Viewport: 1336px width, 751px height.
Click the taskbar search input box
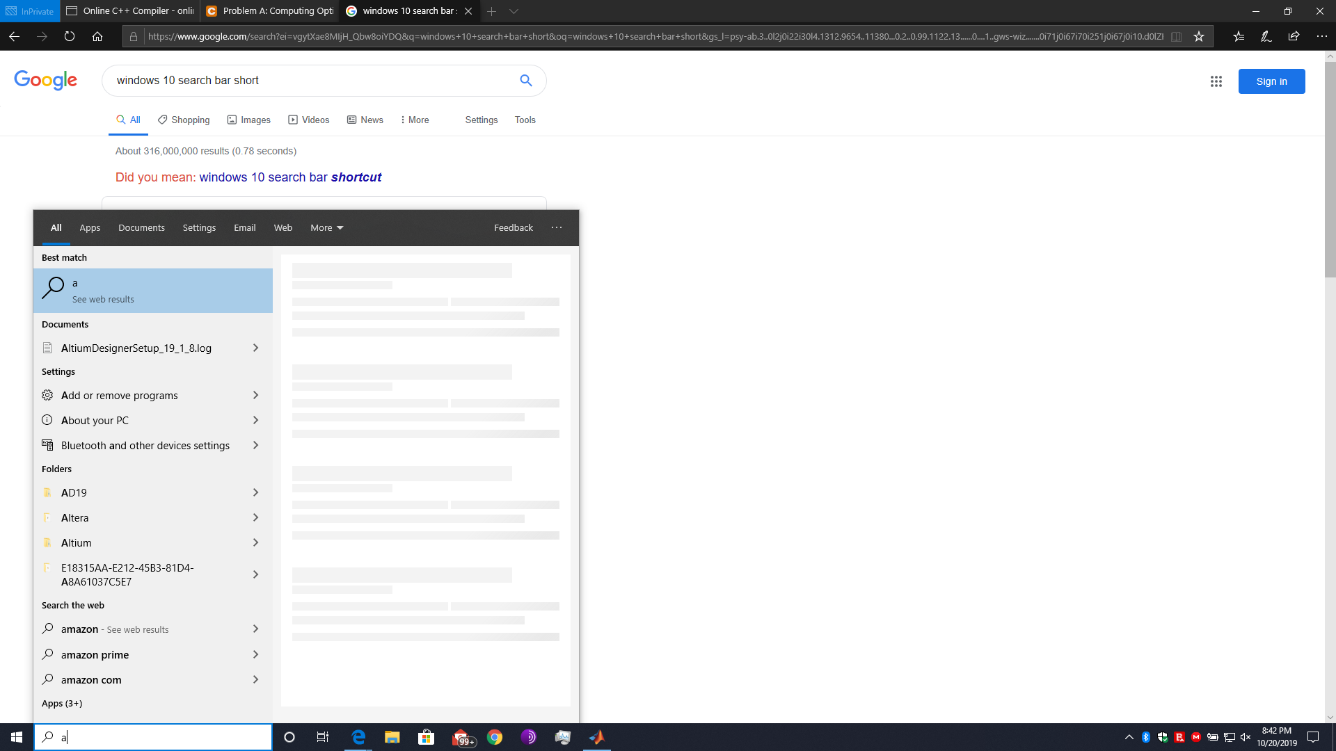153,737
